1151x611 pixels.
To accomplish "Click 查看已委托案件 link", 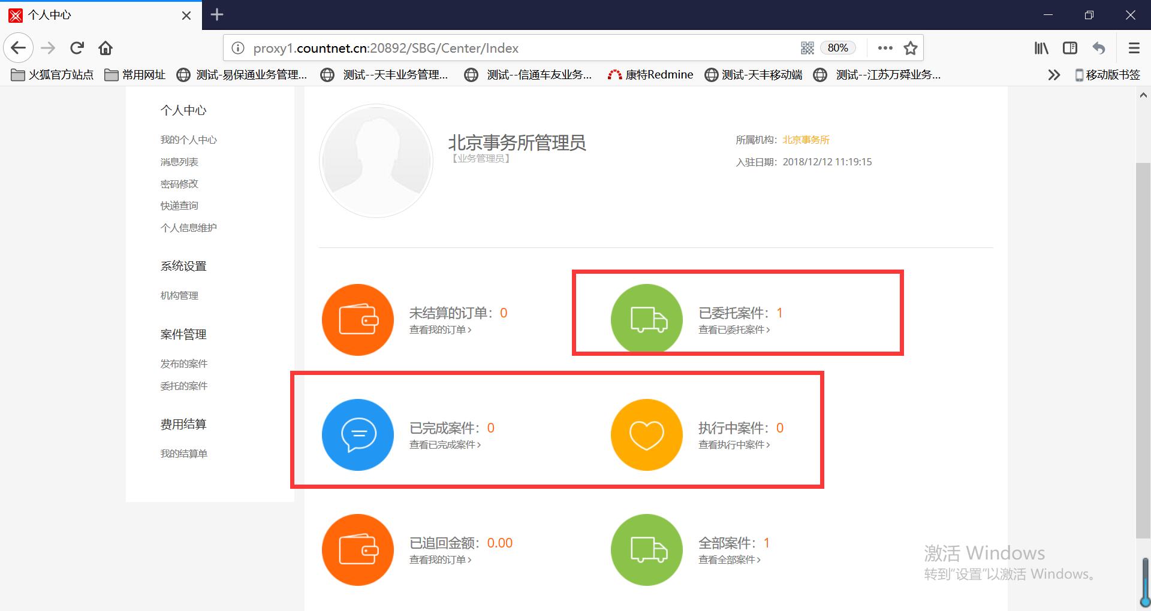I will 734,329.
